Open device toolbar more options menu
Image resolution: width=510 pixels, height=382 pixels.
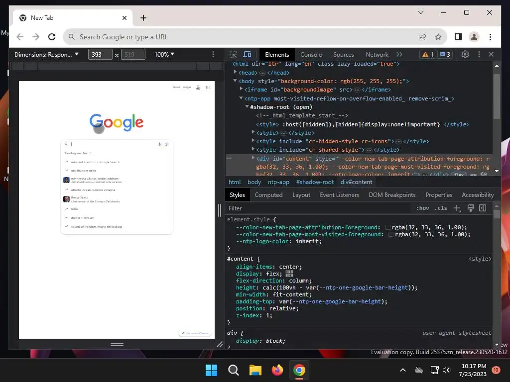click(213, 55)
